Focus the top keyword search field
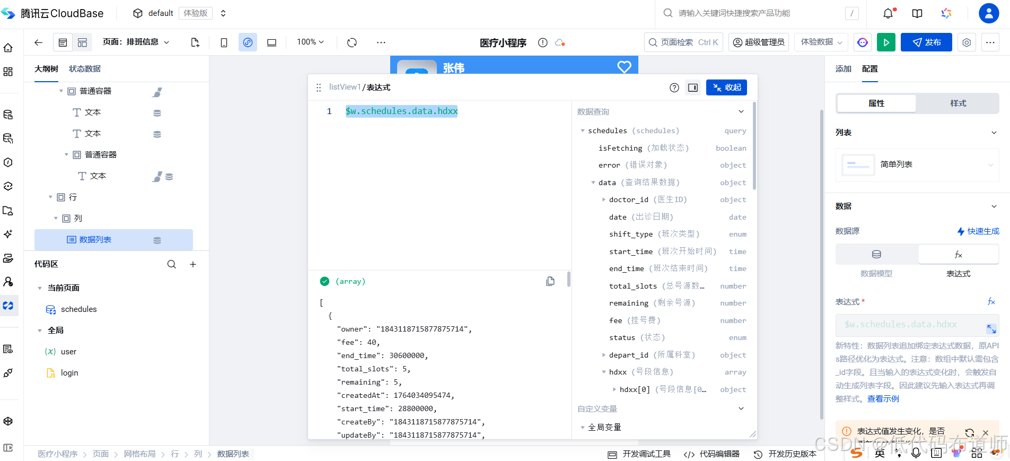The height and width of the screenshot is (461, 1010). 761,13
